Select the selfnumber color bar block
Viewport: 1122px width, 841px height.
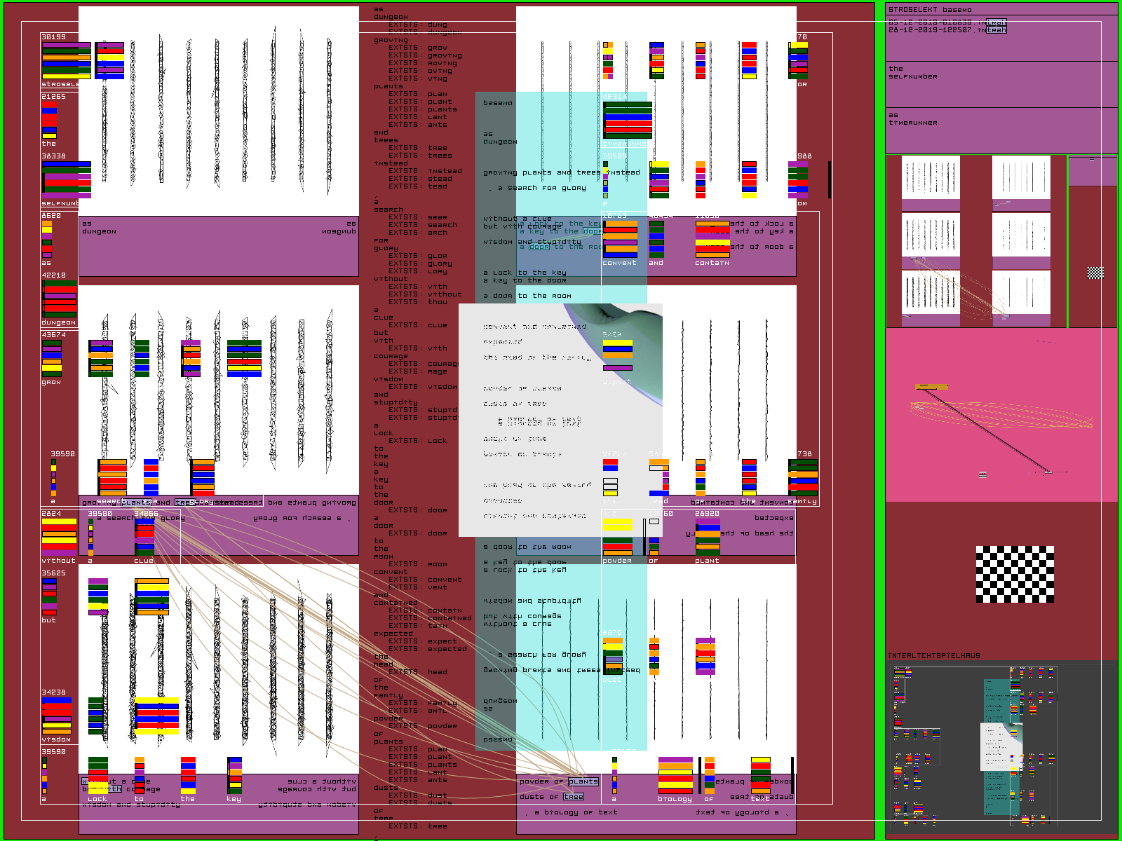(66, 180)
